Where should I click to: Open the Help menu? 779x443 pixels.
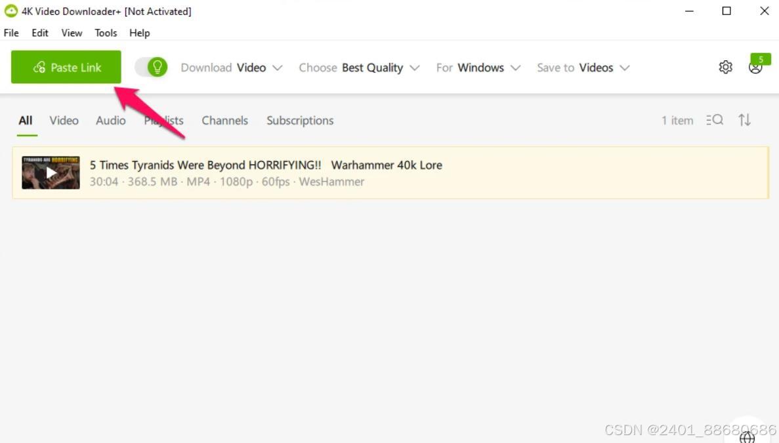click(x=140, y=33)
